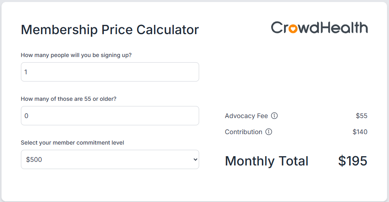Click the Contribution label text
This screenshot has height=202, width=389.
243,132
